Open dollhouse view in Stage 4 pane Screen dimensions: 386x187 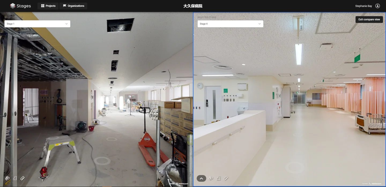(x=211, y=178)
